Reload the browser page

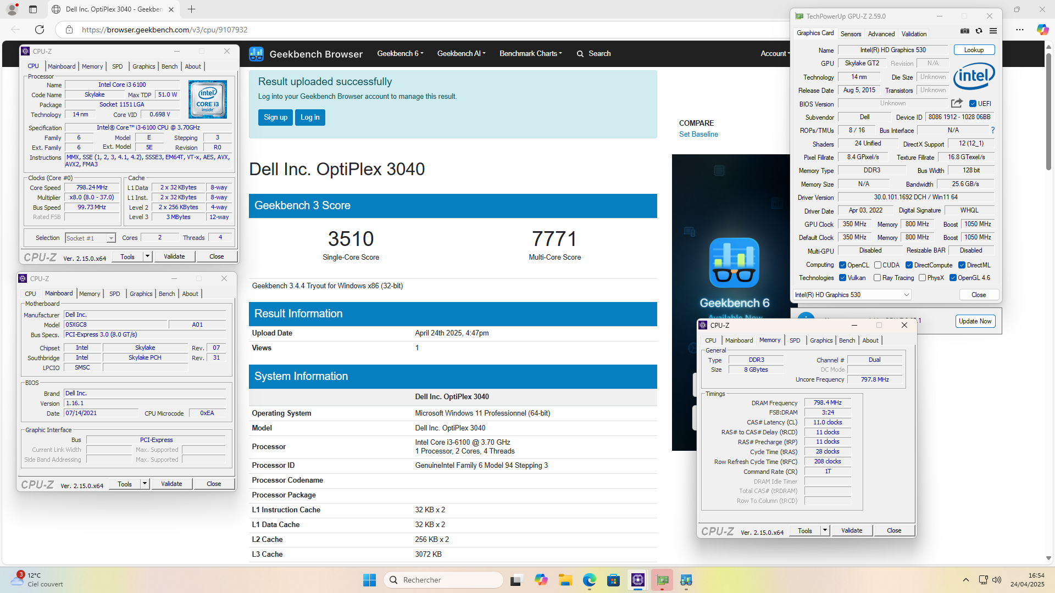40,30
